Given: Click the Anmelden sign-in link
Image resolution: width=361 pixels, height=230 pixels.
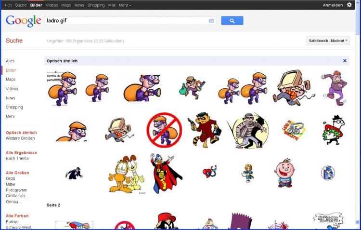Looking at the screenshot, I should click(333, 5).
